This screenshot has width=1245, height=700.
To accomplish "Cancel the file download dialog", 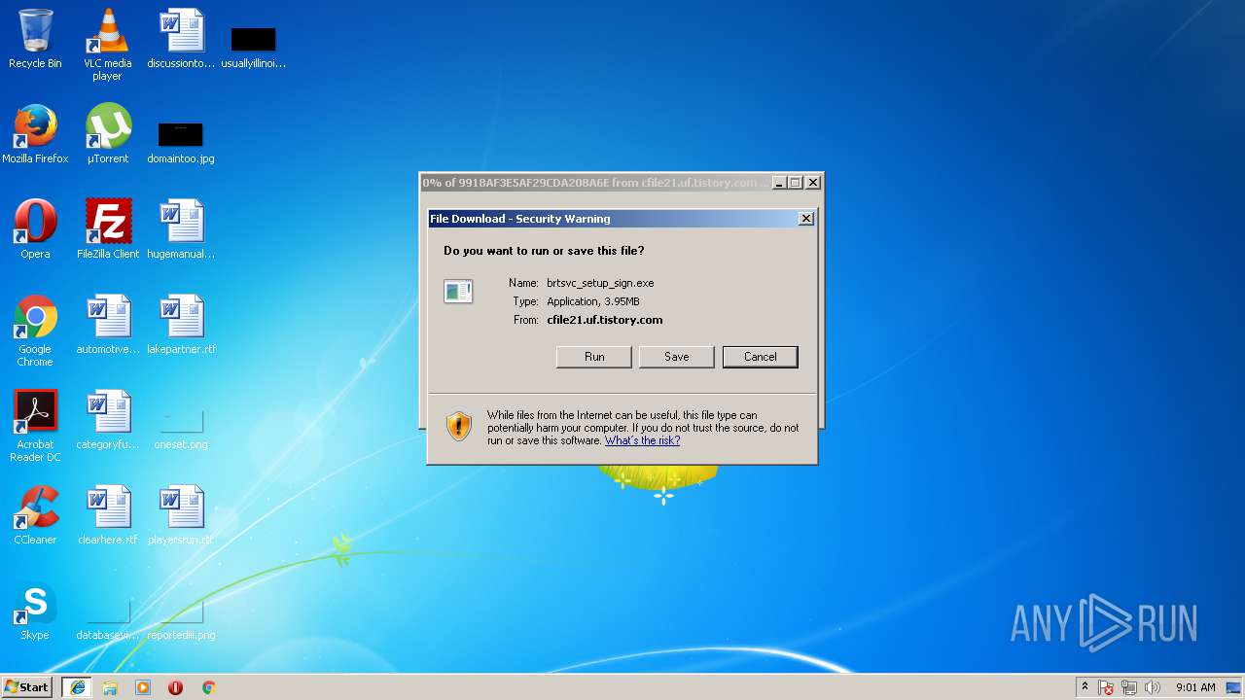I will [761, 357].
